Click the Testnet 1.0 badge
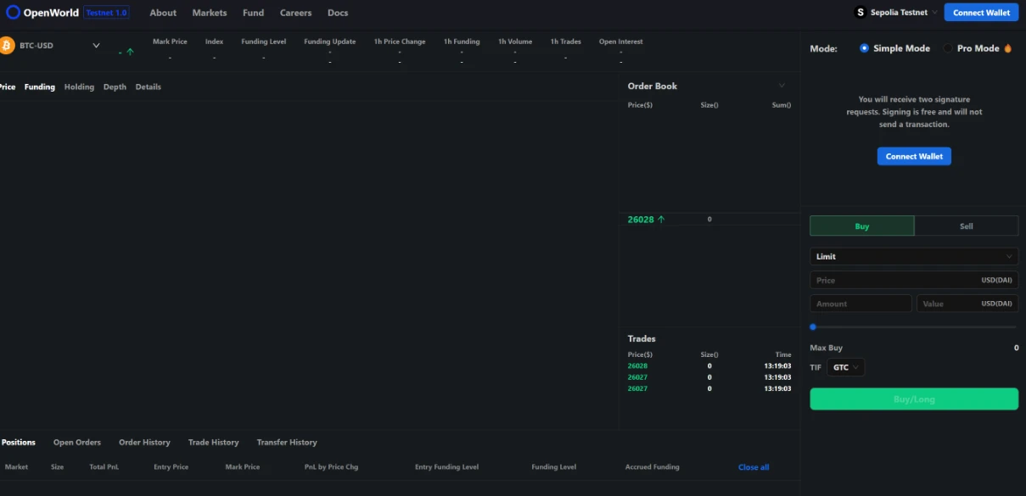Image resolution: width=1026 pixels, height=496 pixels. click(x=106, y=13)
